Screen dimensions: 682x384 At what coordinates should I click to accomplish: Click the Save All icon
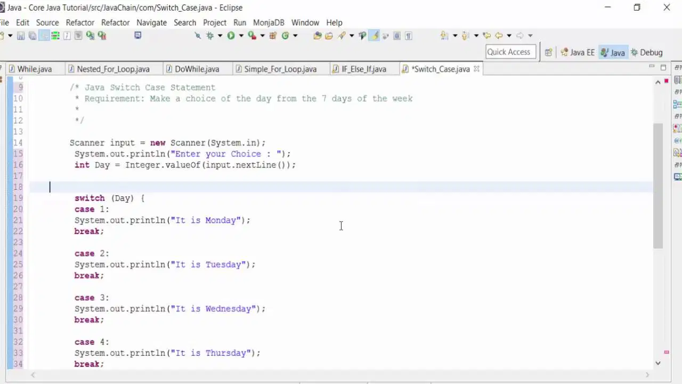coord(33,36)
